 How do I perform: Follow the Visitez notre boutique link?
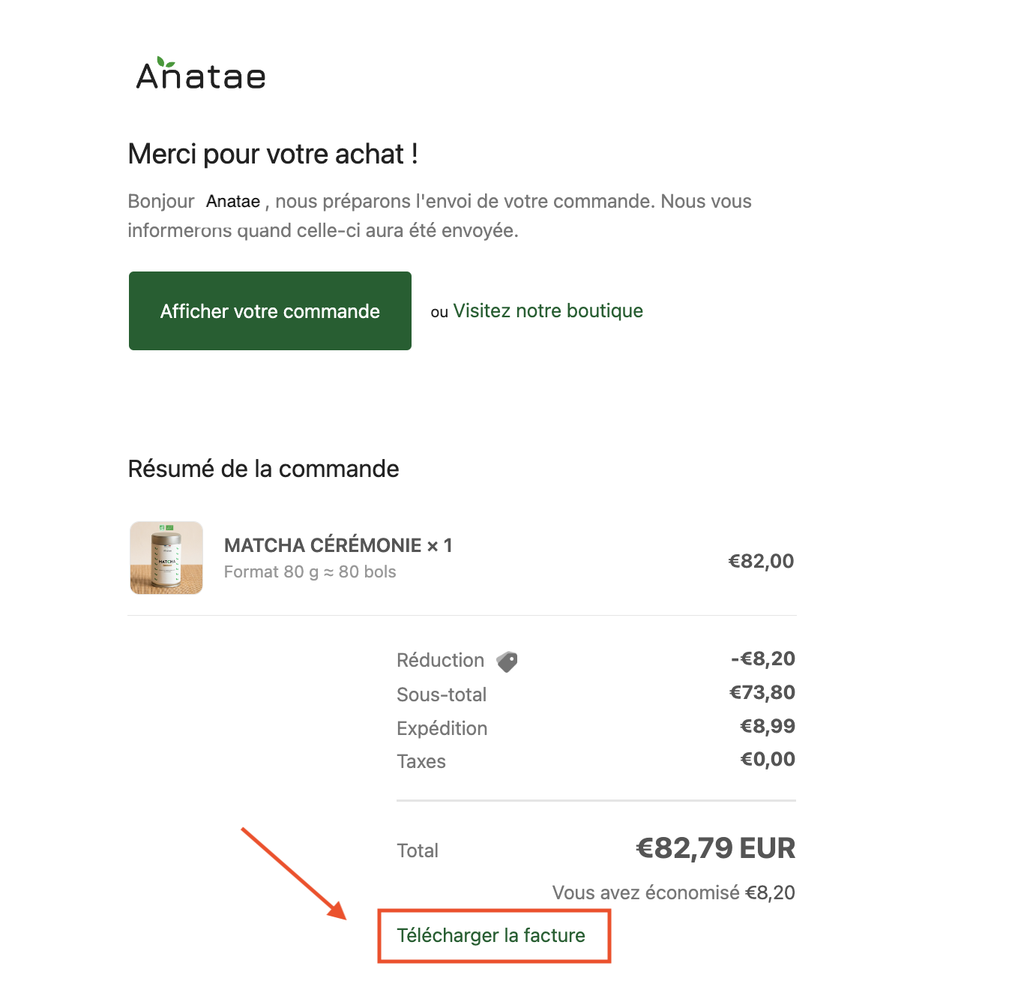[x=548, y=311]
